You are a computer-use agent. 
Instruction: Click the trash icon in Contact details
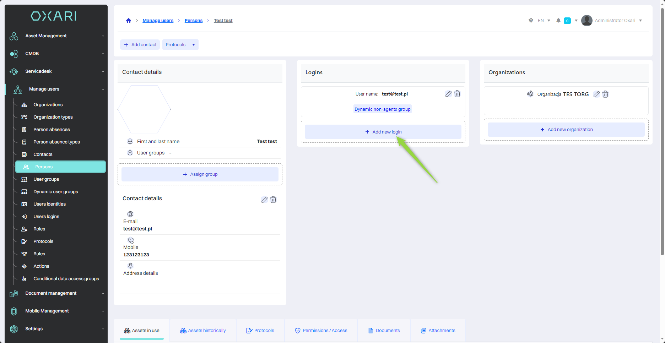tap(273, 200)
